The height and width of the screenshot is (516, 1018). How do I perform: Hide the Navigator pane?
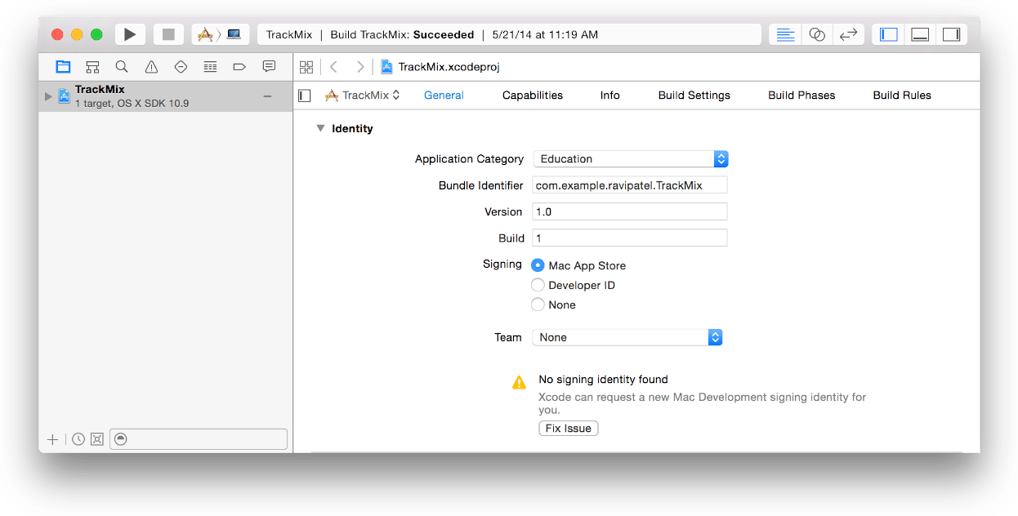(x=889, y=34)
